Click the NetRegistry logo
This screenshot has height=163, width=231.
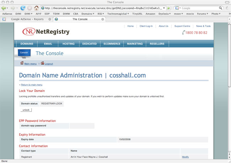[46, 32]
